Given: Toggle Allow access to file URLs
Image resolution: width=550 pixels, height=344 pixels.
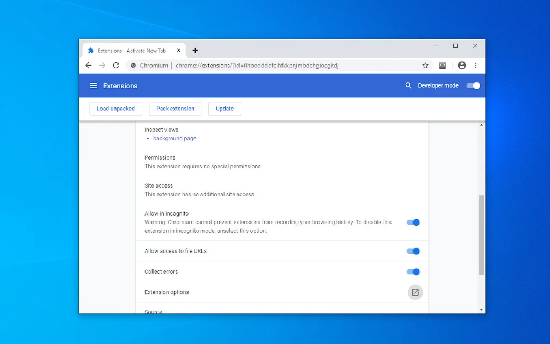Looking at the screenshot, I should [413, 251].
